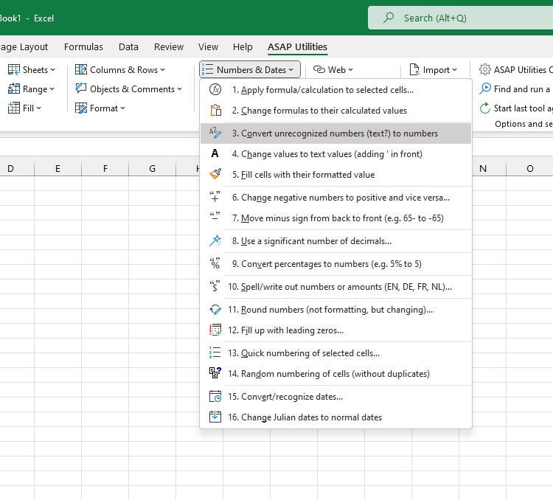This screenshot has width=553, height=500.
Task: Open the Review ribbon tab
Action: tap(169, 46)
